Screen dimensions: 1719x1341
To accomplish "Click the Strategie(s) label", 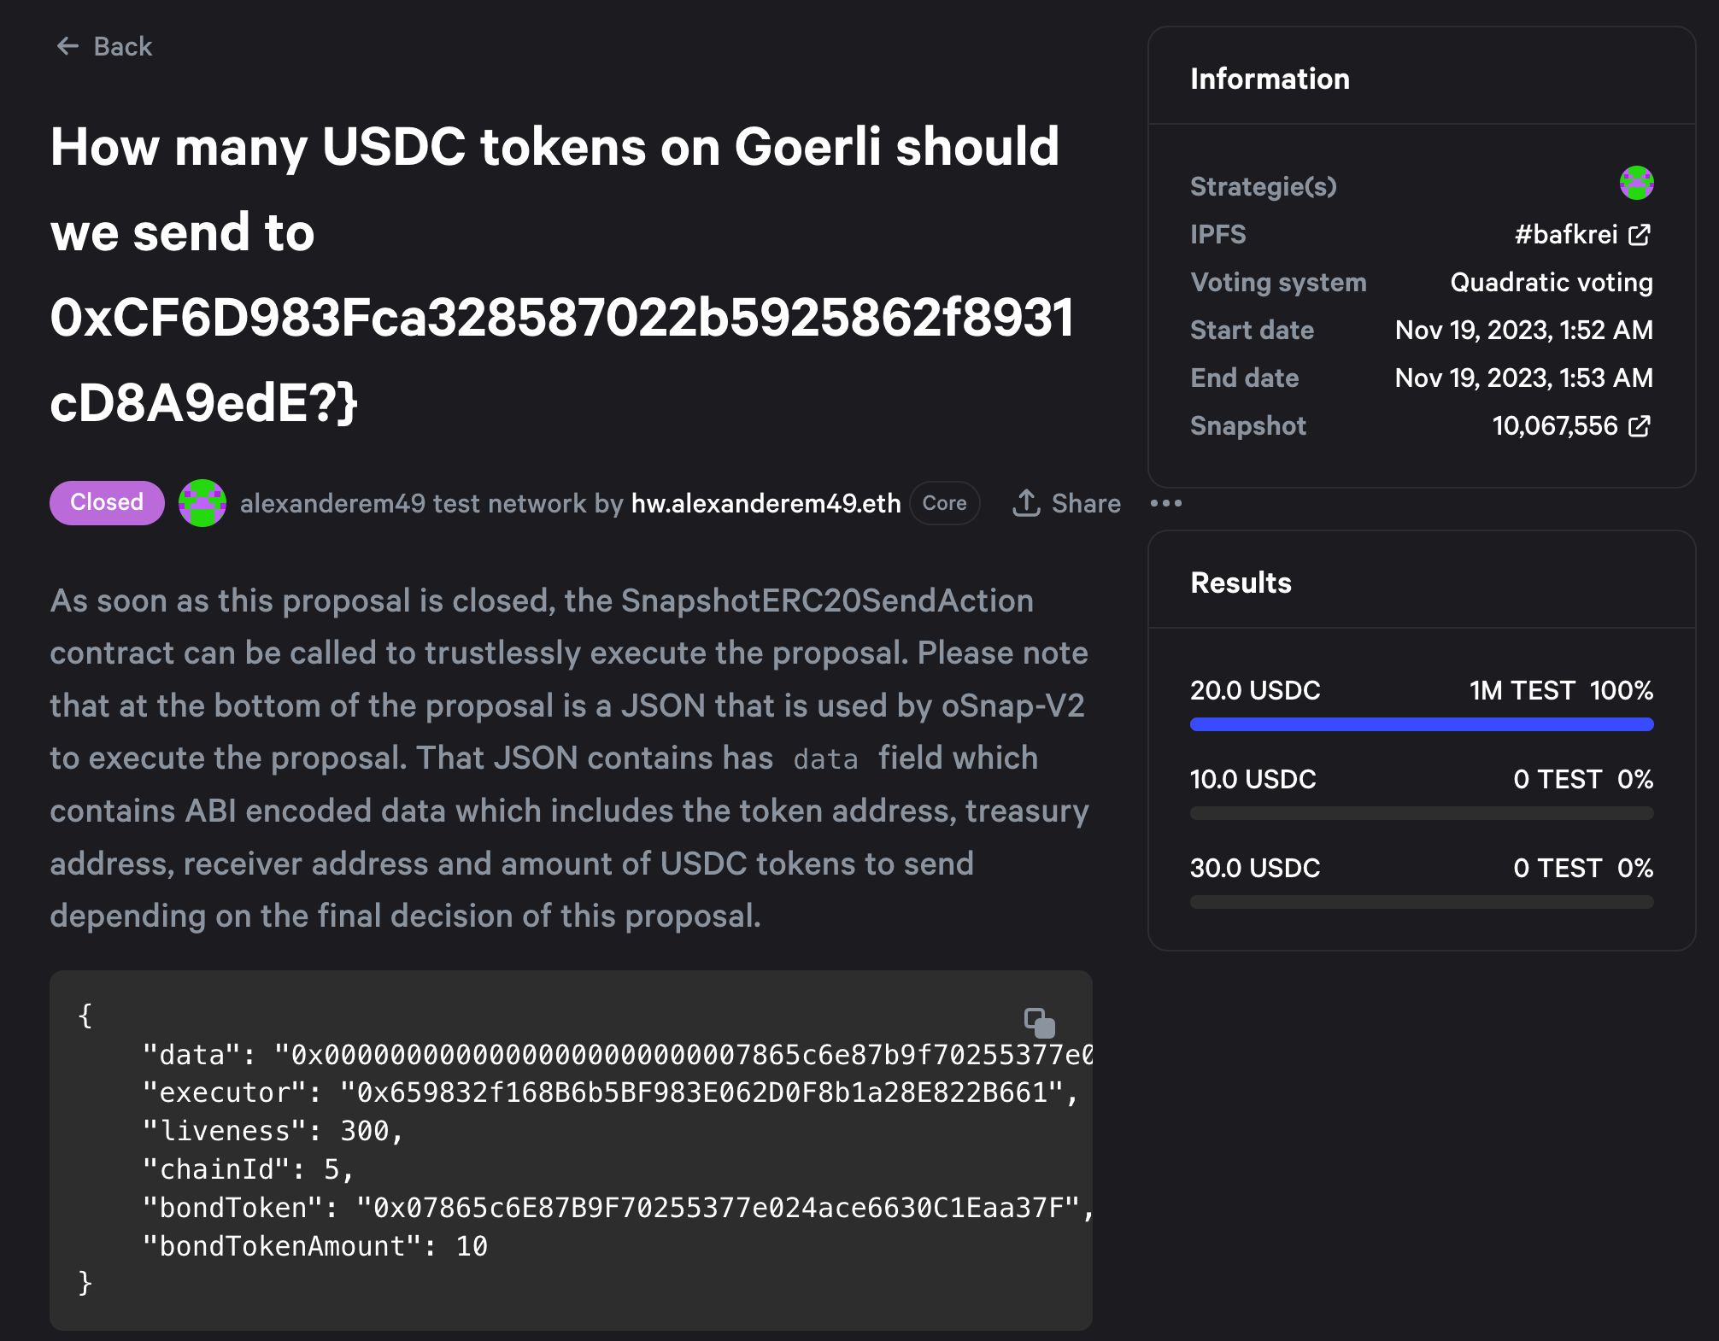I will point(1263,186).
